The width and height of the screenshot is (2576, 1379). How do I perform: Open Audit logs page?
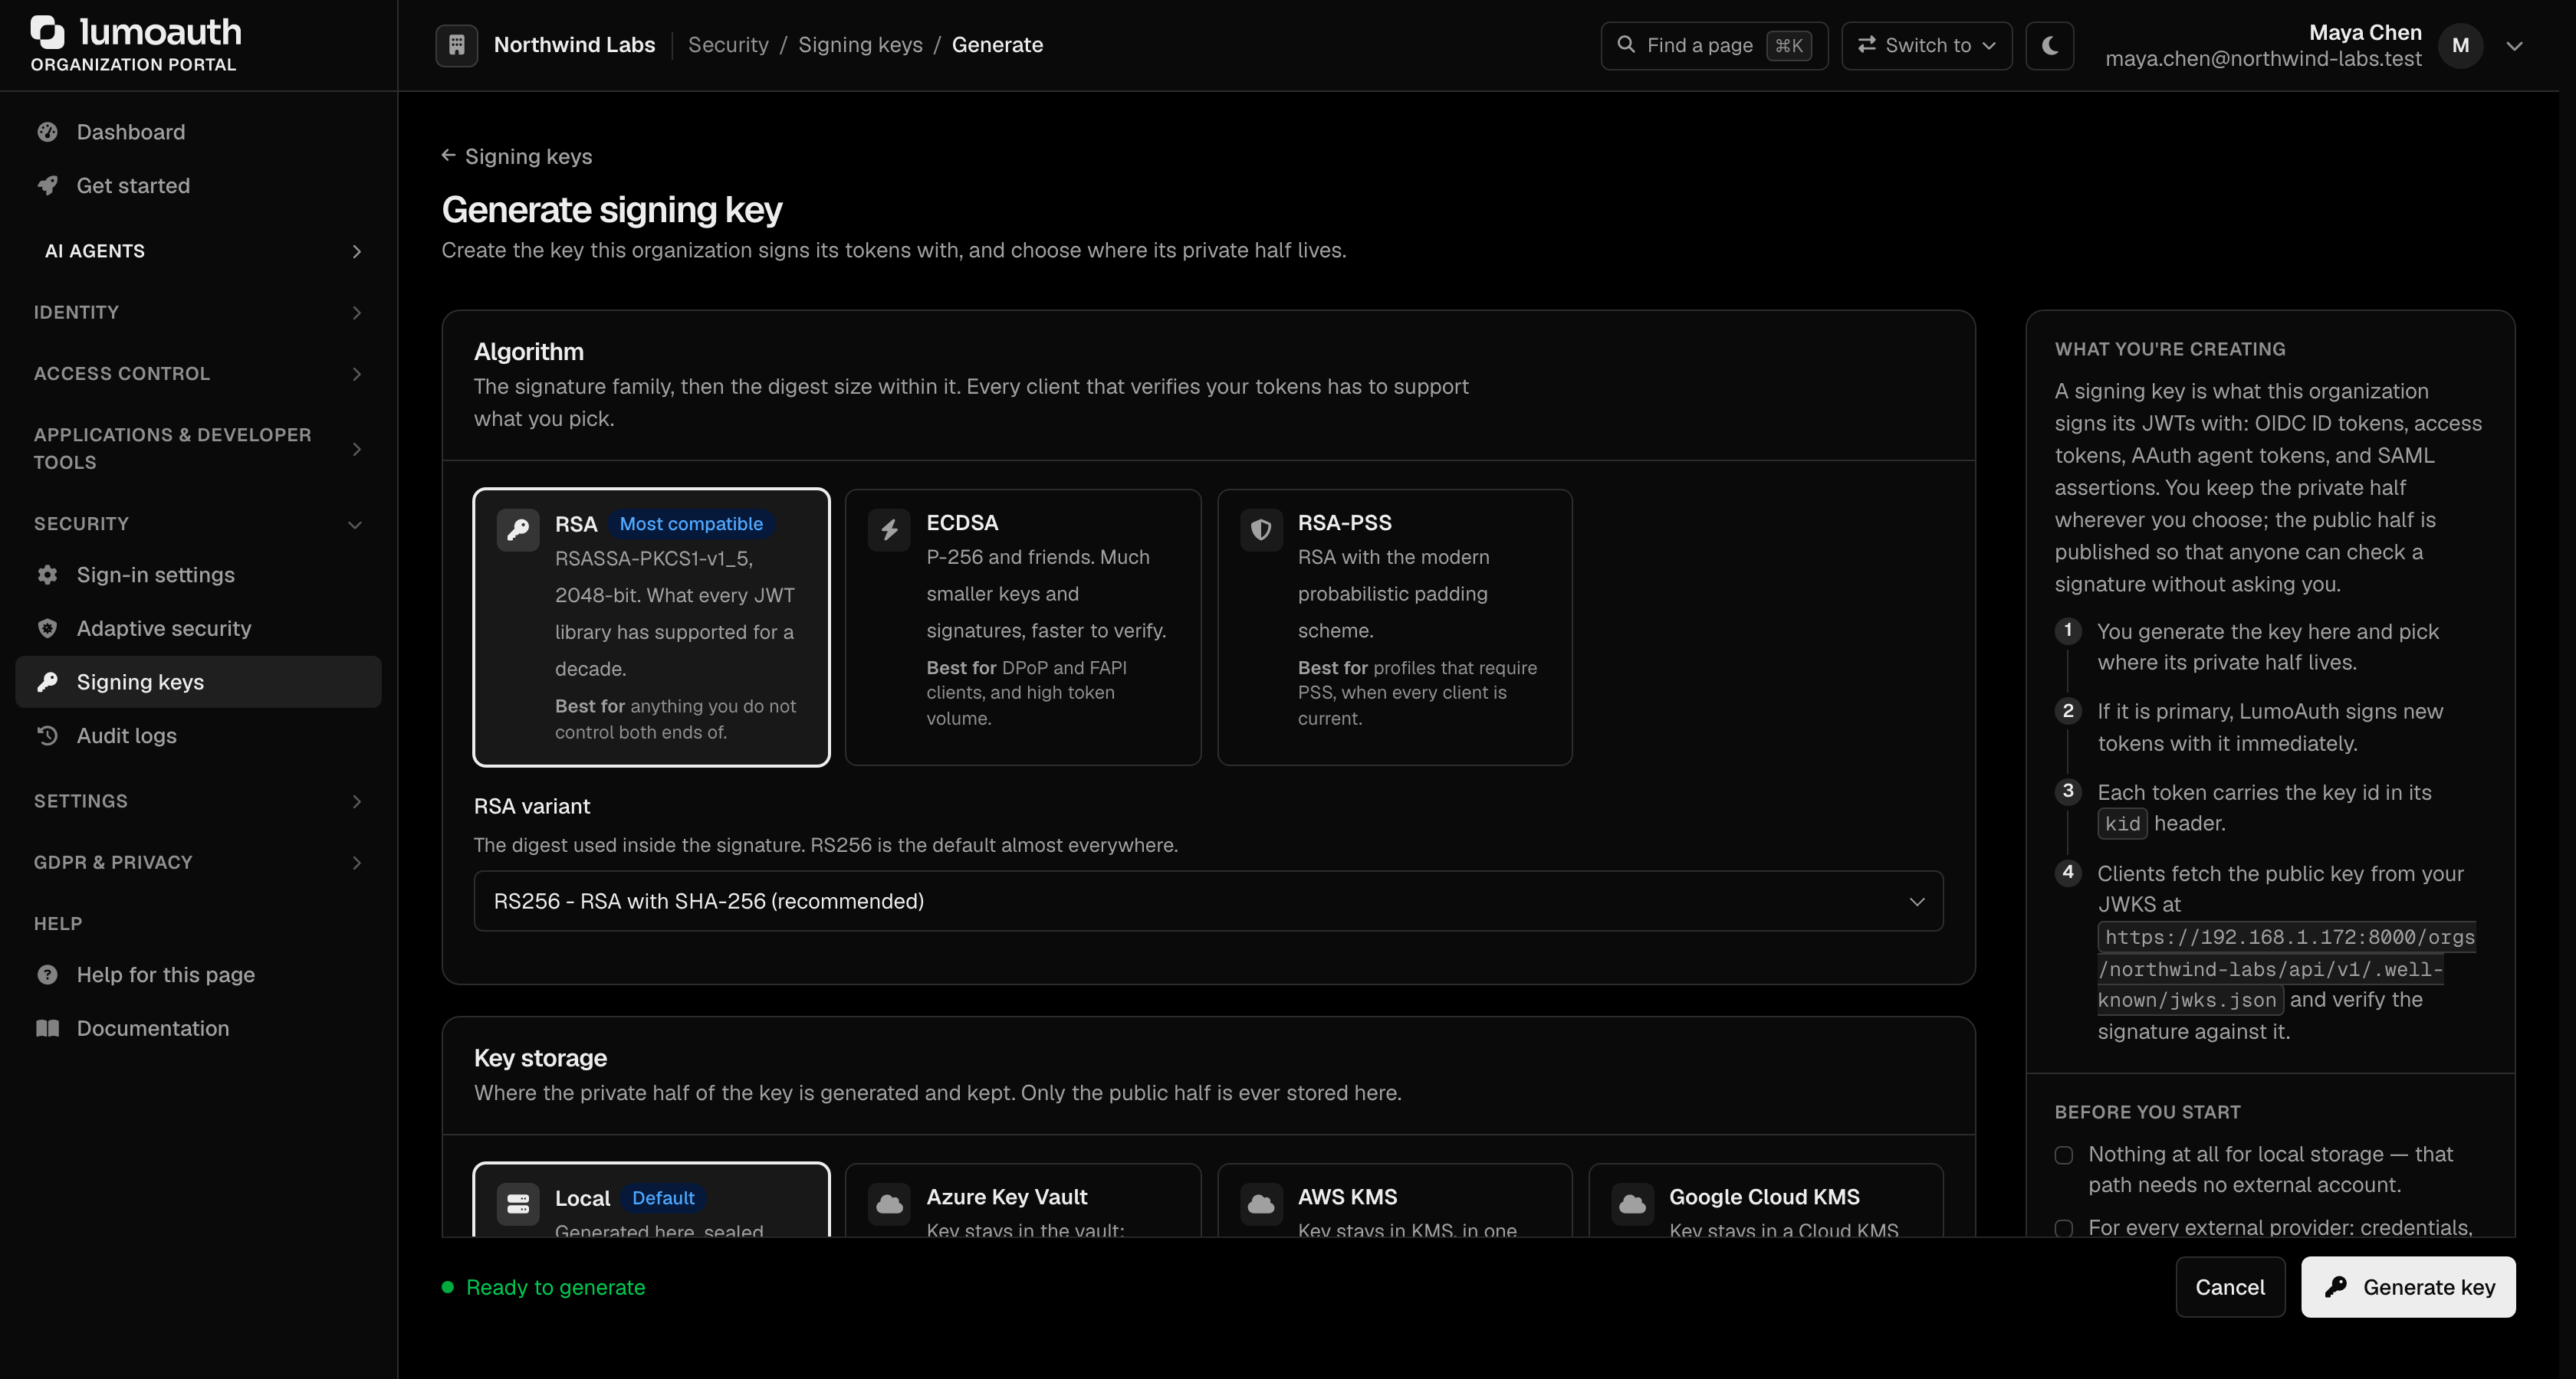[x=198, y=735]
